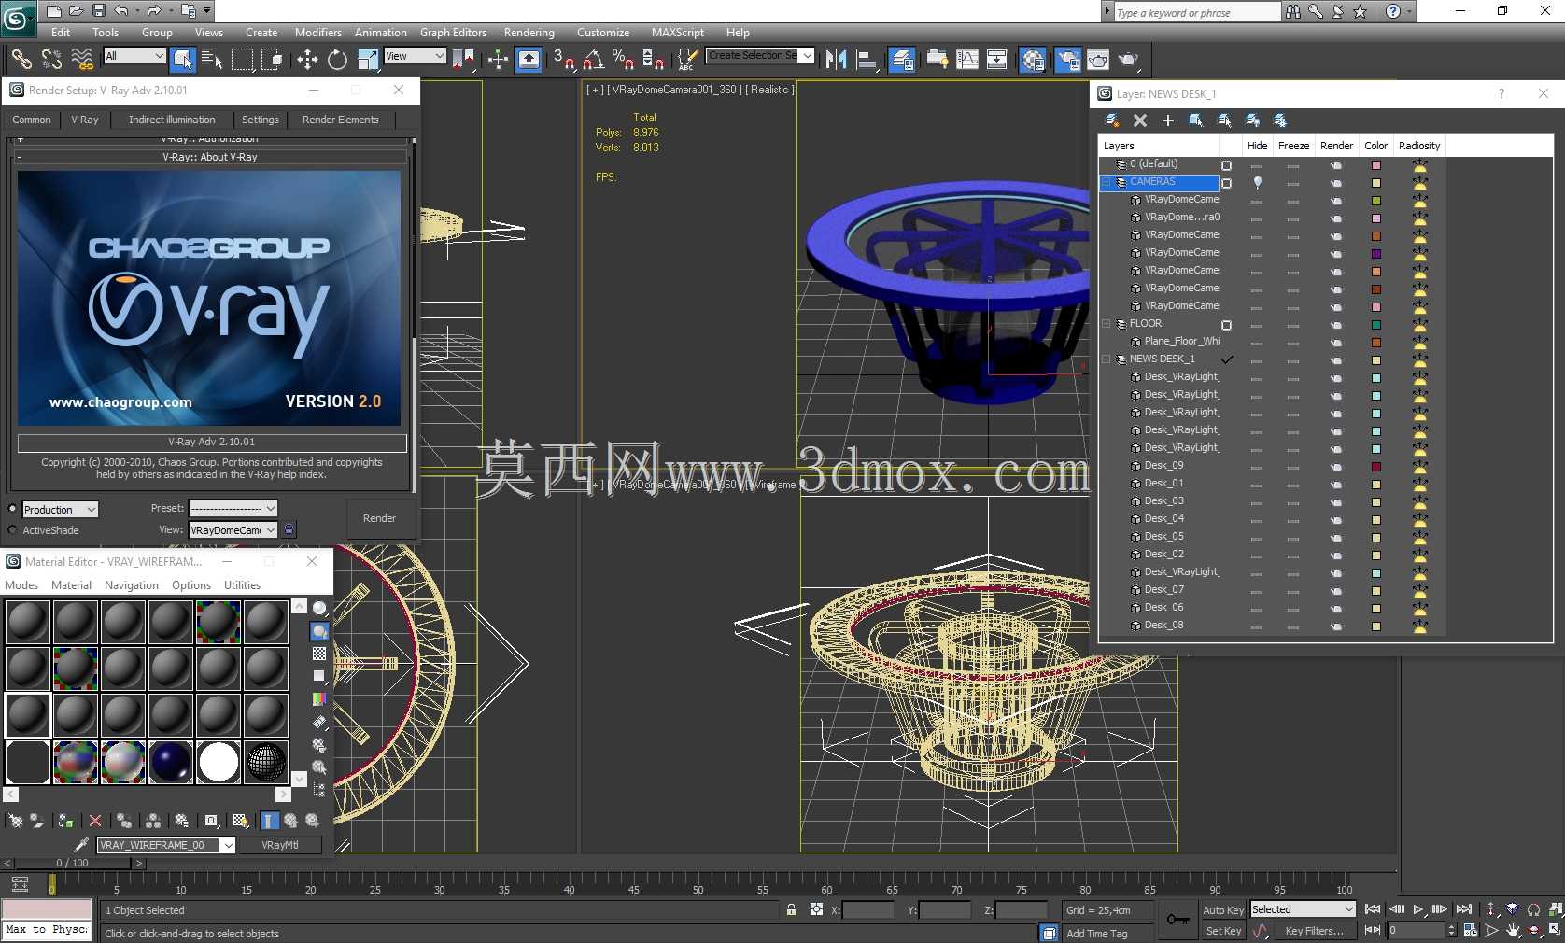Click the FLOOR layer color swatch

pyautogui.click(x=1375, y=325)
